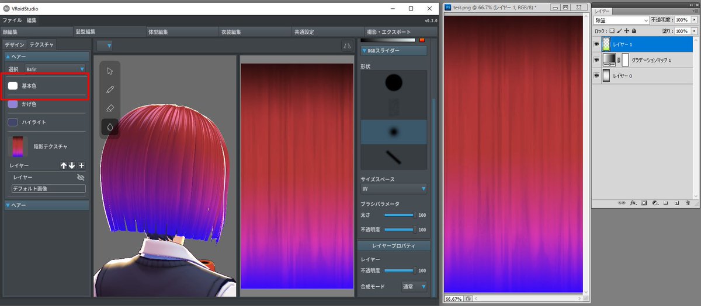Click the chain link on gradient map layer
The image size is (701, 306).
(x=618, y=59)
